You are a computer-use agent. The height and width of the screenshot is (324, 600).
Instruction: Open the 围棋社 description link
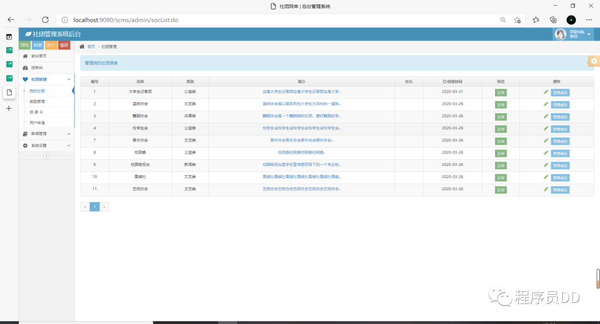tap(302, 177)
